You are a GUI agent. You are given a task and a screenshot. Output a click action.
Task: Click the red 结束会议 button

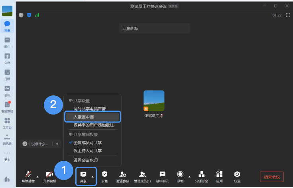pos(271,176)
